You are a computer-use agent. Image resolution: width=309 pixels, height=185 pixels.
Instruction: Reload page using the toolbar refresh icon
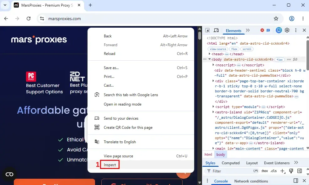(29, 19)
